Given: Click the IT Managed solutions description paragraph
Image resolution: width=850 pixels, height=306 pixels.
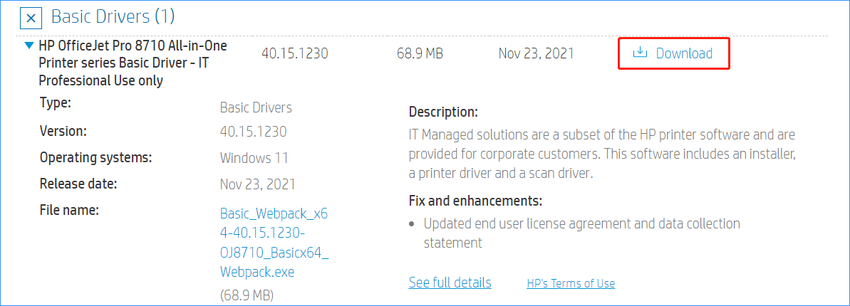Looking at the screenshot, I should pyautogui.click(x=602, y=153).
